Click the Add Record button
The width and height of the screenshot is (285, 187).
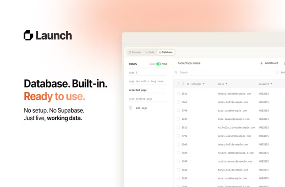(x=269, y=63)
